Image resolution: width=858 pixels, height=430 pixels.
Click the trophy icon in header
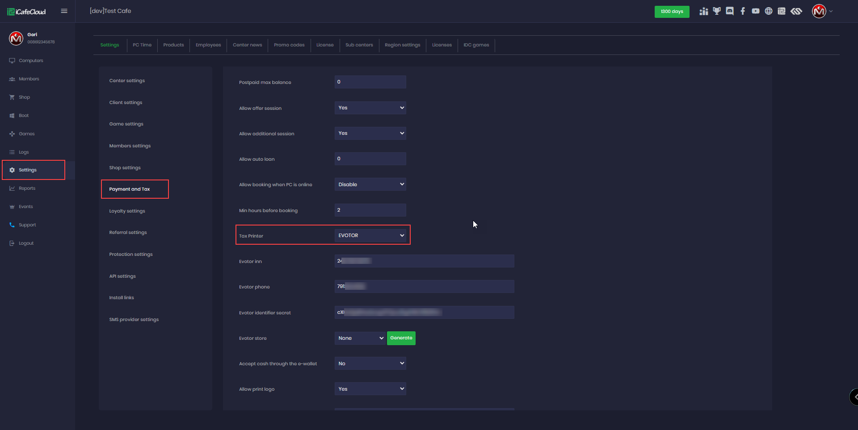[x=717, y=11]
